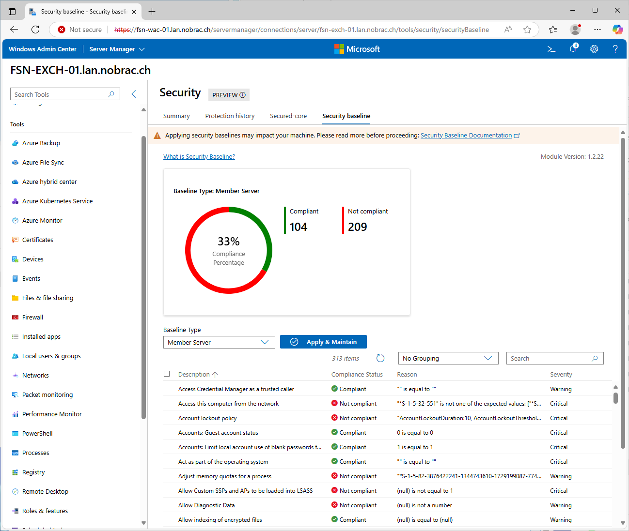Click the Compliance Status column header

pyautogui.click(x=357, y=374)
